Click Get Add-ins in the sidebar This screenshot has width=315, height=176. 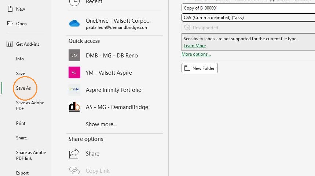28,44
